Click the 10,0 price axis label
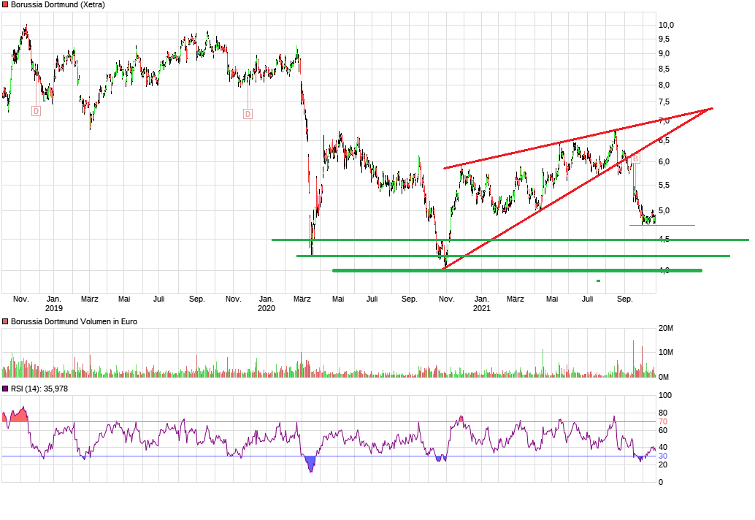This screenshot has height=520, width=755. (666, 25)
